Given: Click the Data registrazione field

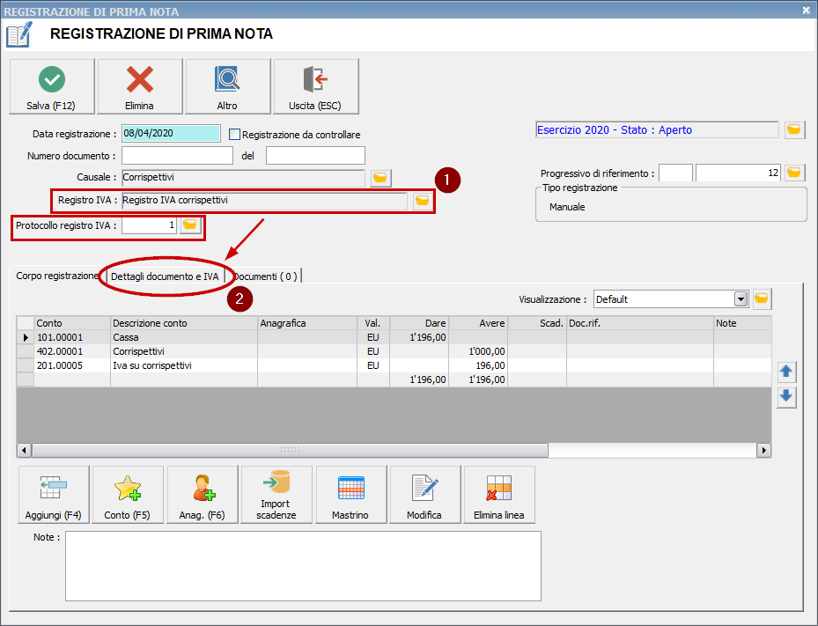Looking at the screenshot, I should click(171, 134).
